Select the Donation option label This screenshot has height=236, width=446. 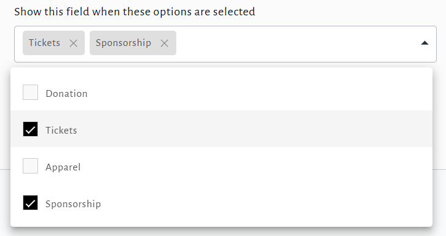point(66,94)
